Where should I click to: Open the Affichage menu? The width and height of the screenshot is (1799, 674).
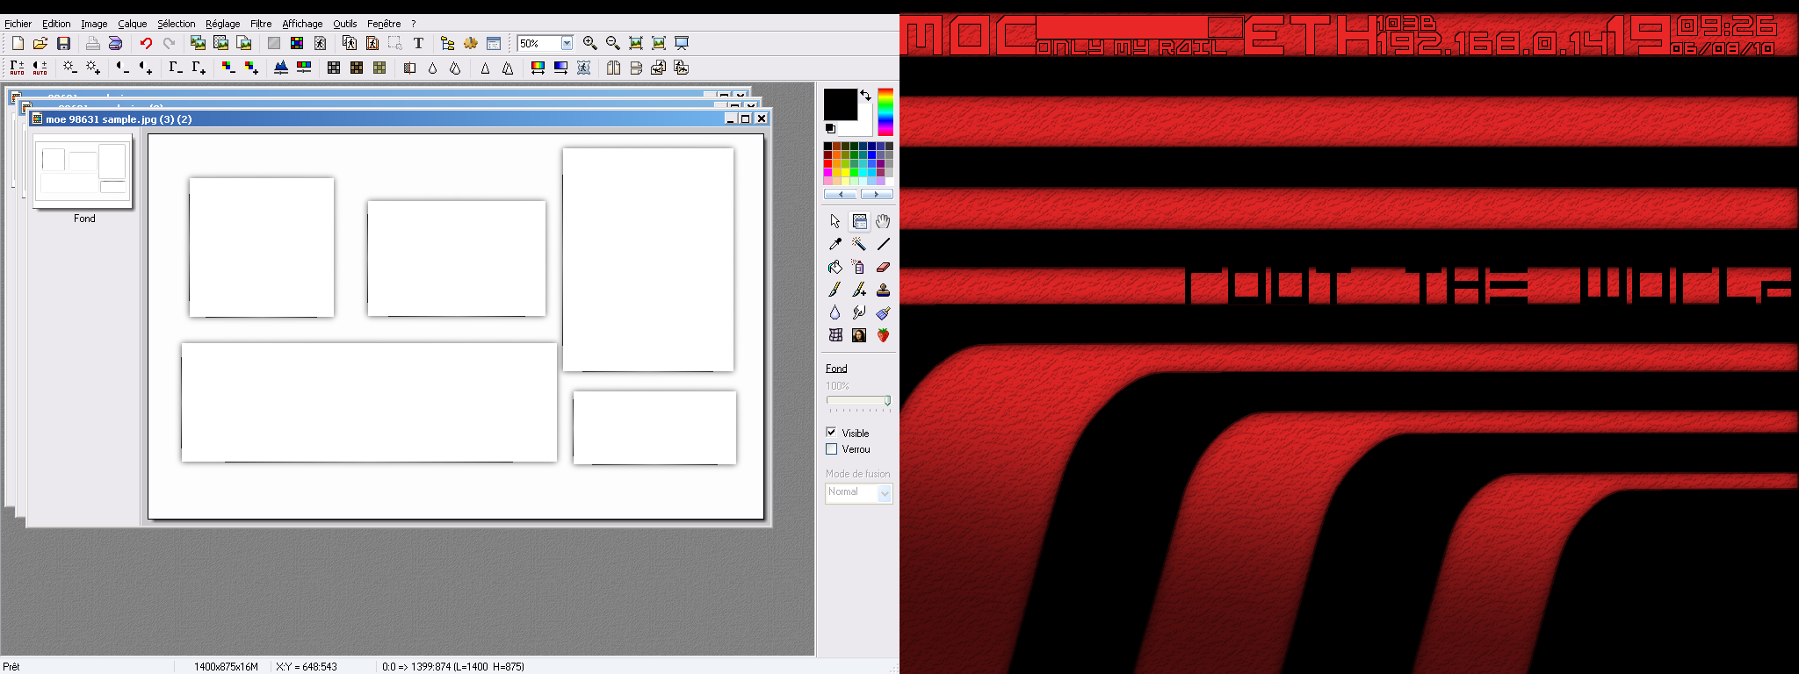(x=302, y=24)
